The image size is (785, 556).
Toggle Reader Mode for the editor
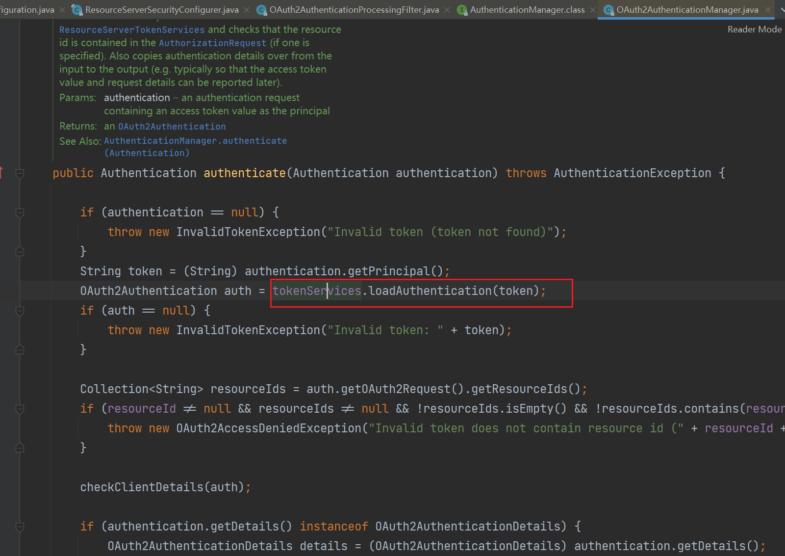[x=754, y=29]
